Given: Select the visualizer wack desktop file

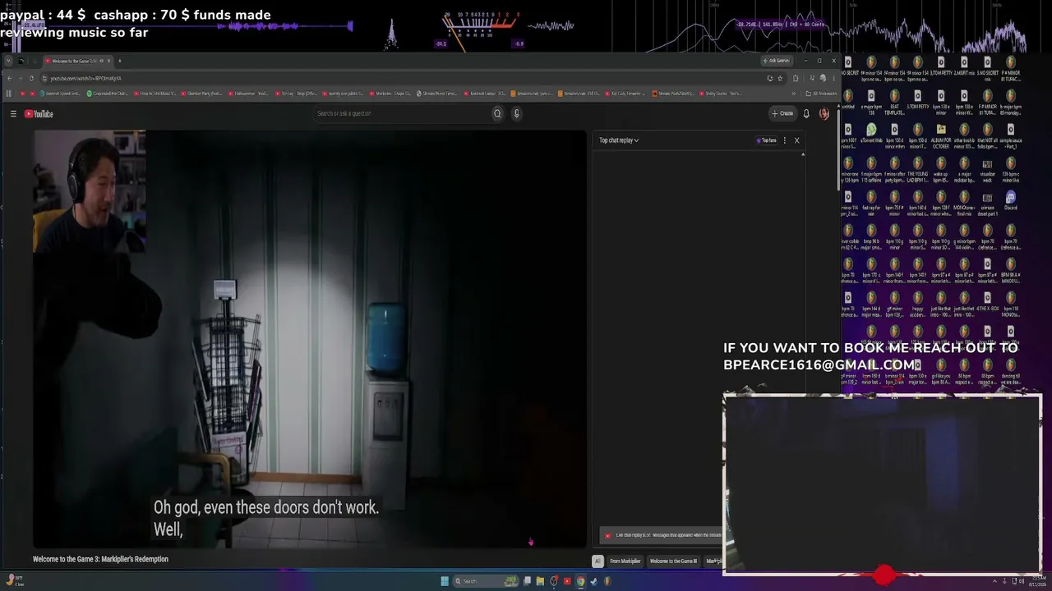Looking at the screenshot, I should [987, 169].
